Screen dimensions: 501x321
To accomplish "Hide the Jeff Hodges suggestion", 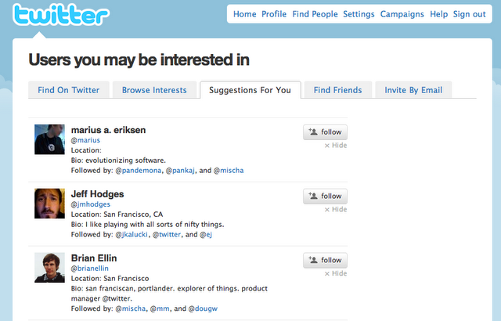I will coord(336,210).
